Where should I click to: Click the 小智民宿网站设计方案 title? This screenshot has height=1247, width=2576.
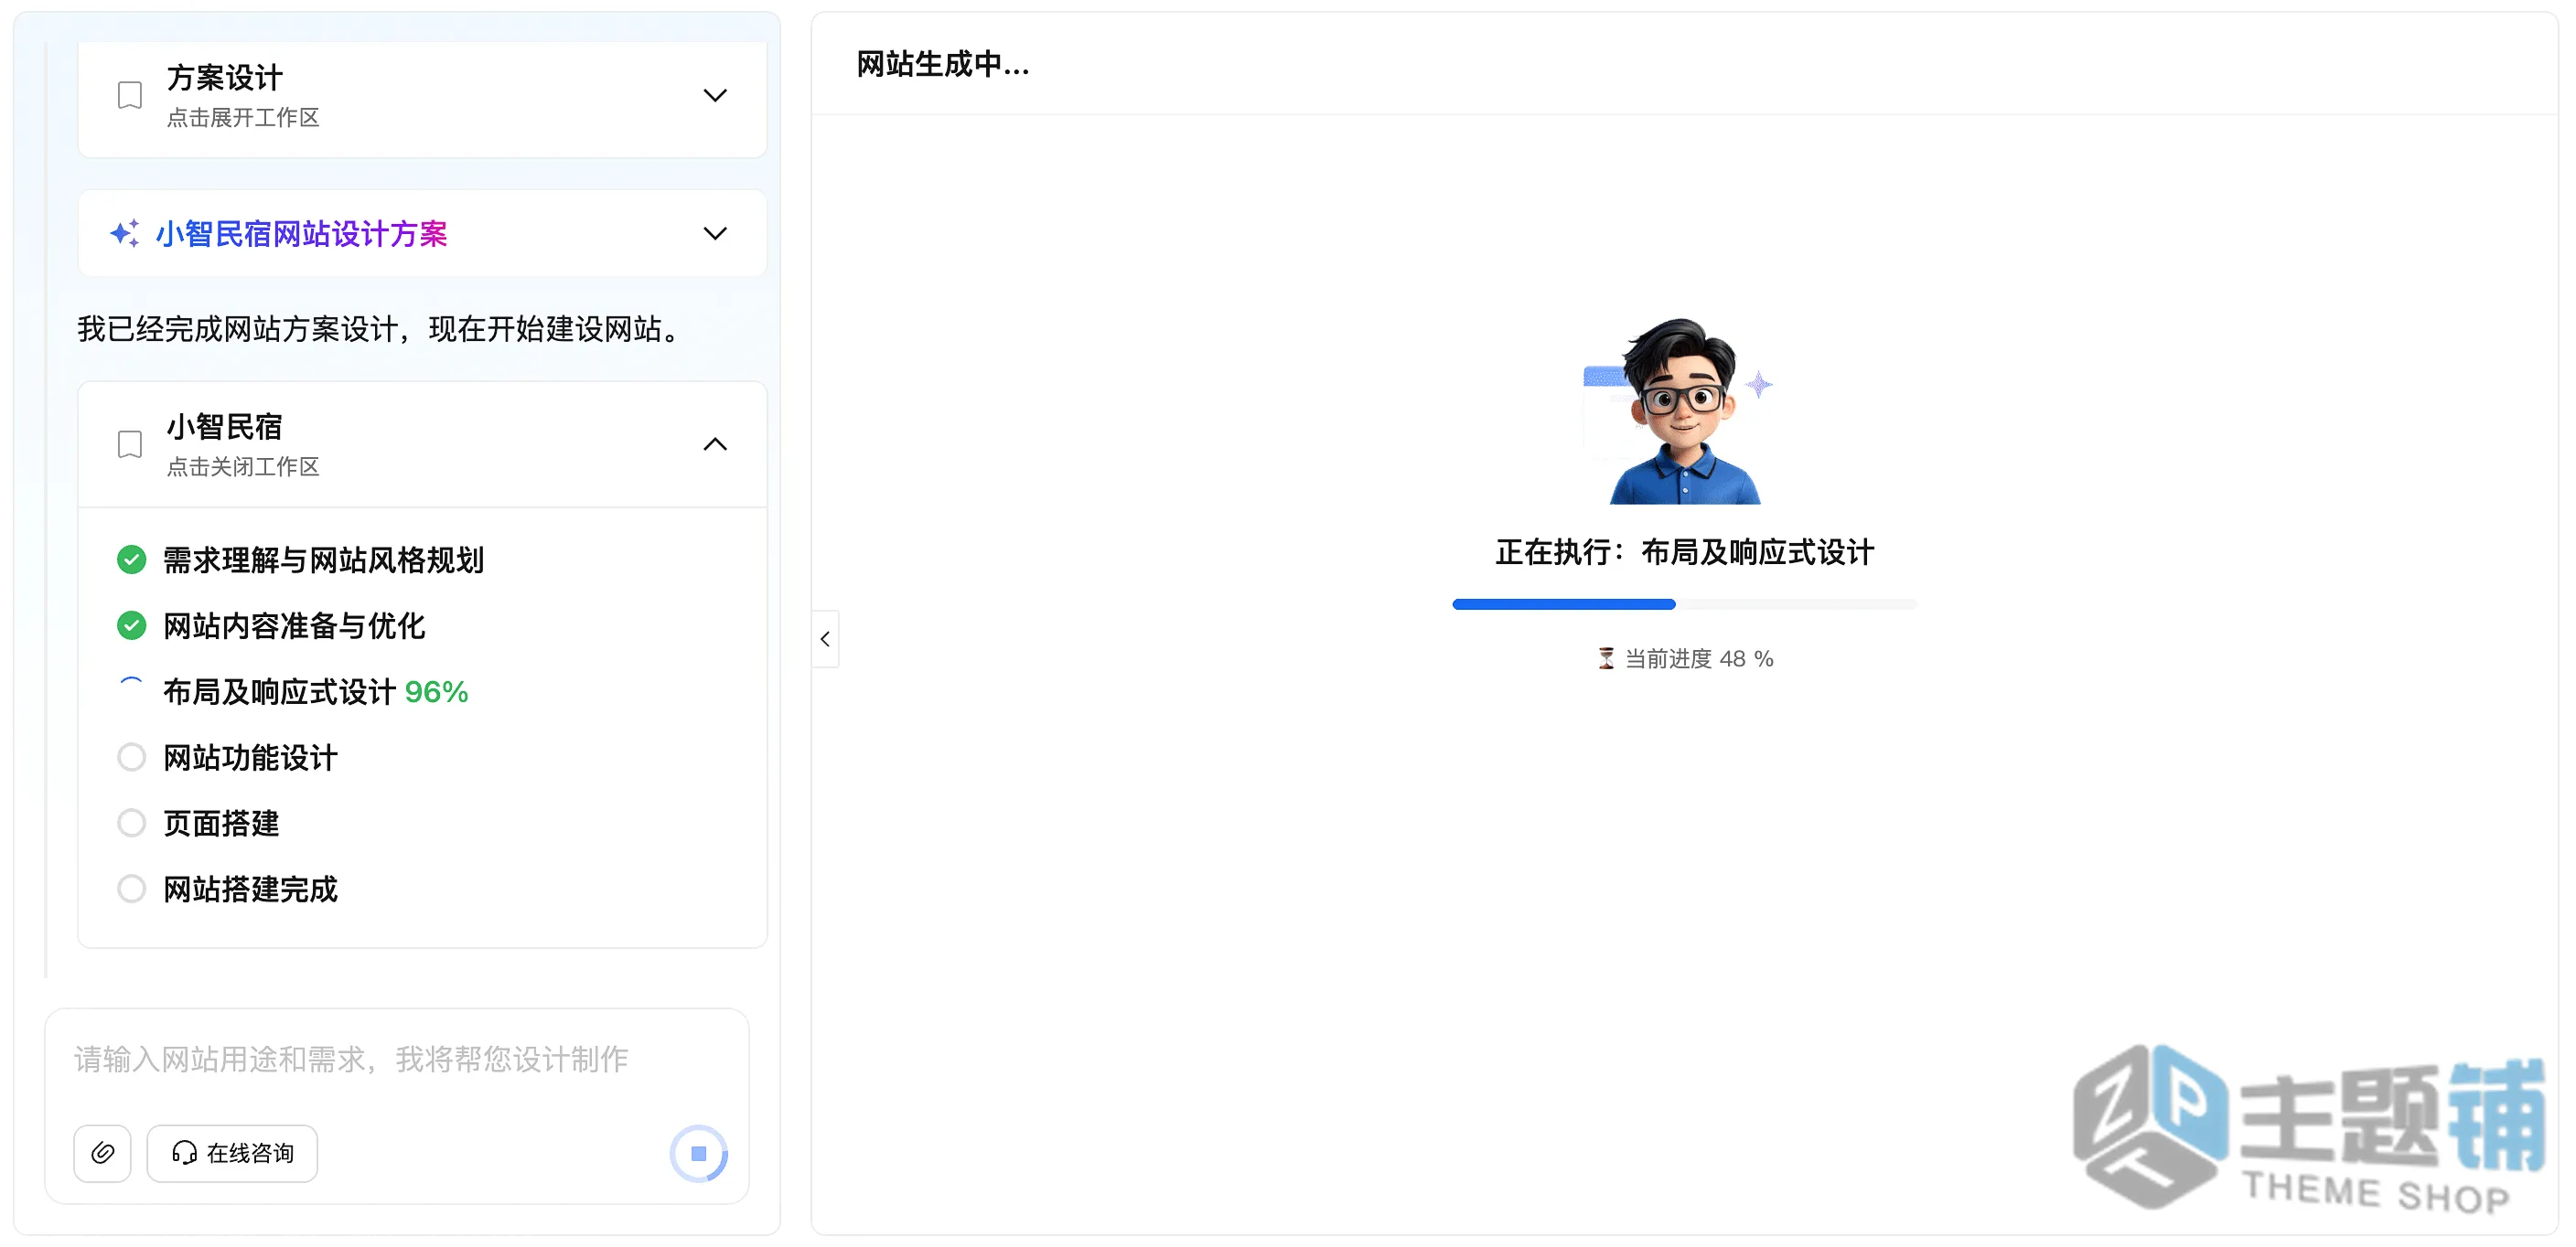point(302,234)
